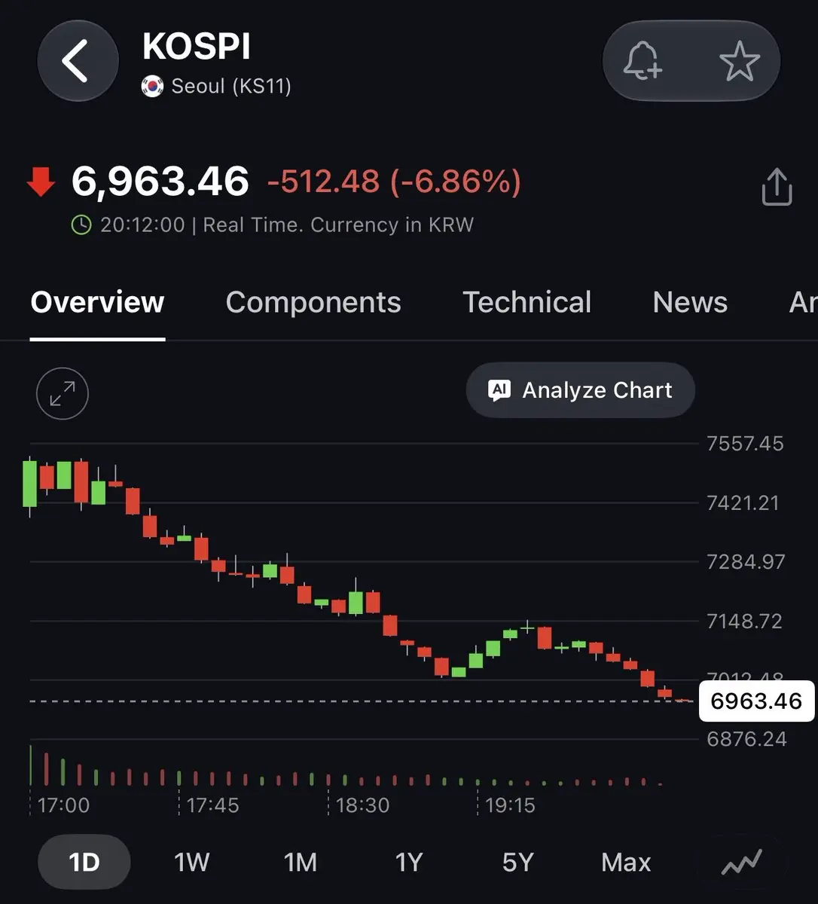Tap the South Korea flag icon

pos(152,87)
